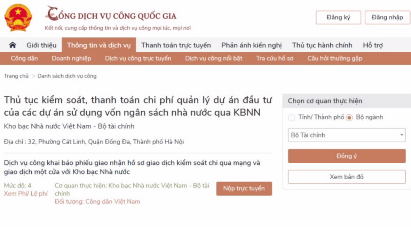This screenshot has height=227, width=411.
Task: Click the Đăng nhập button
Action: pos(387,17)
